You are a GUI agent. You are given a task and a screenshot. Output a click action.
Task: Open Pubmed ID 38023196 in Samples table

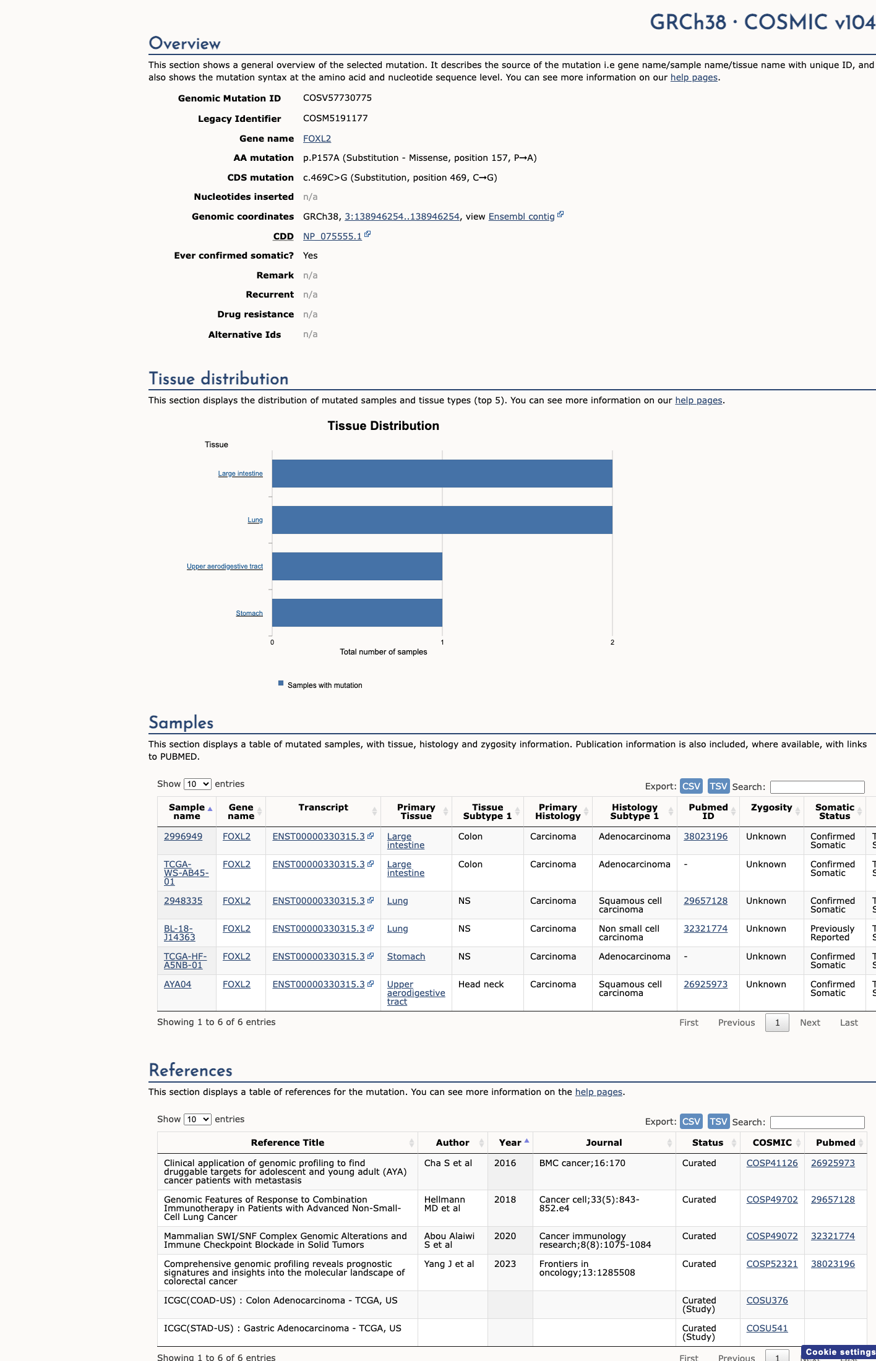pyautogui.click(x=705, y=836)
